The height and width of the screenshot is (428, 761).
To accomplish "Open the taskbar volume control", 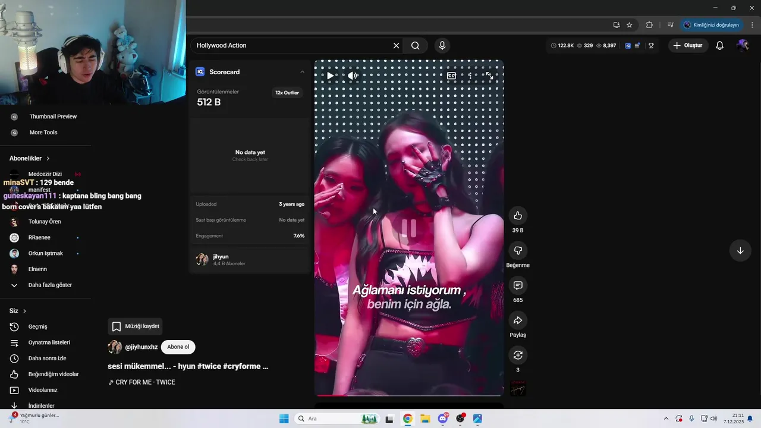I will click(x=714, y=418).
